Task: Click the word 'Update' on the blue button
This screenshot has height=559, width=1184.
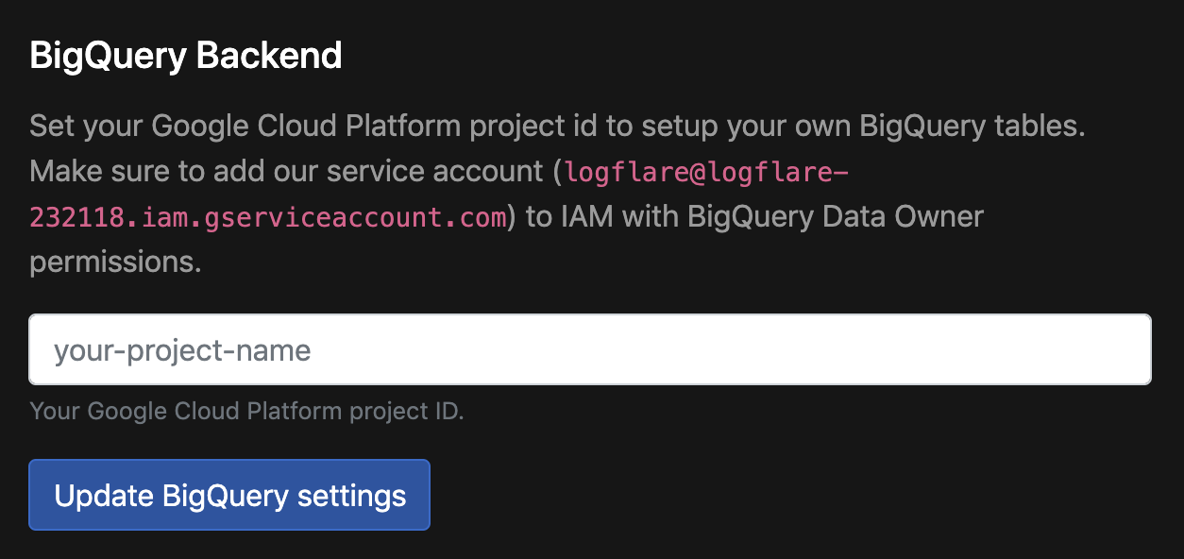Action: coord(105,496)
